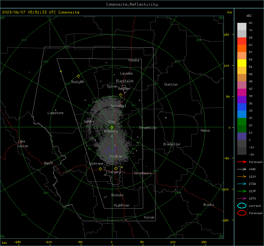The width and height of the screenshot is (264, 246).
Task: Choose the magenta 18TS arrow legend icon
Action: 242,199
